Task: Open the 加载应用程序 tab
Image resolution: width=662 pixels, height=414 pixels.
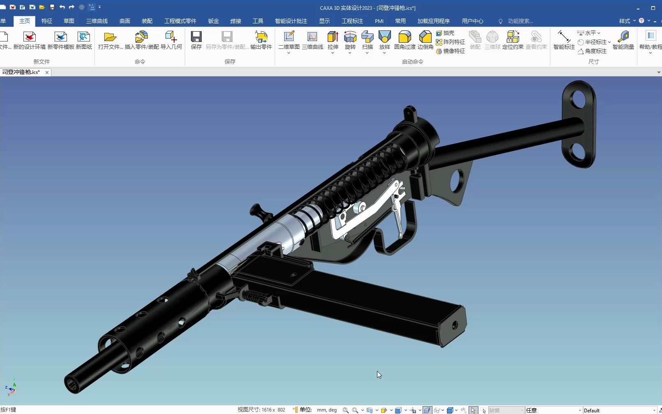Action: pyautogui.click(x=434, y=21)
